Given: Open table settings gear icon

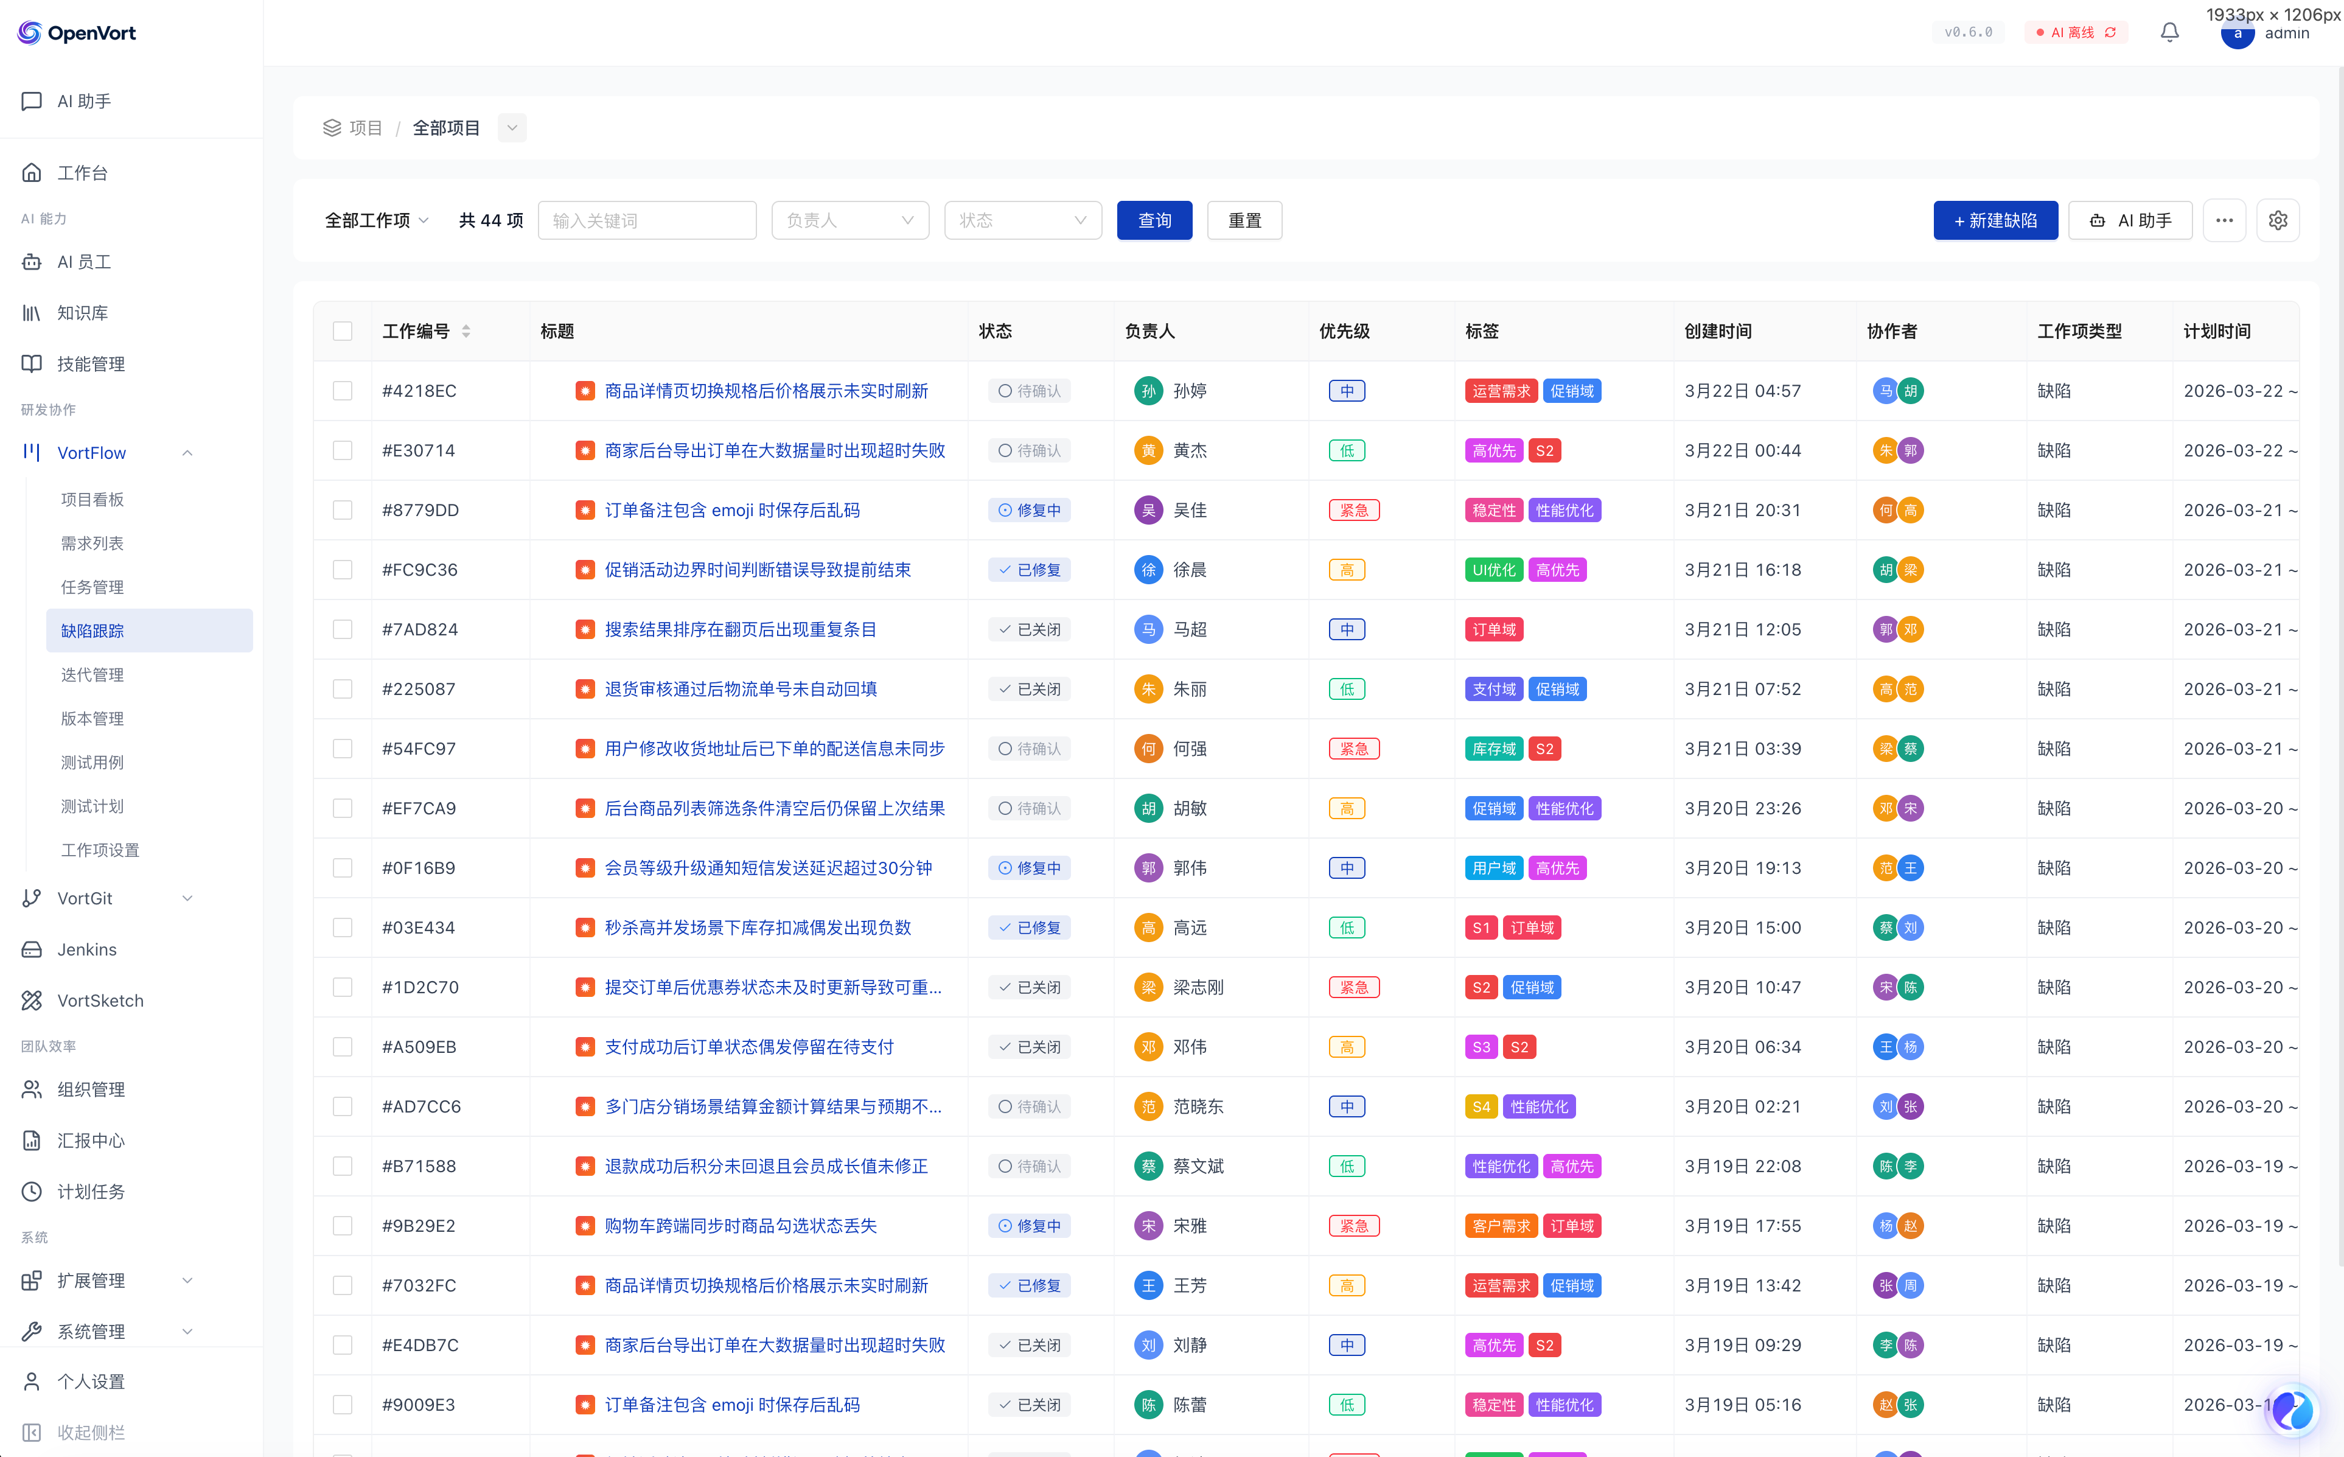Looking at the screenshot, I should point(2278,221).
